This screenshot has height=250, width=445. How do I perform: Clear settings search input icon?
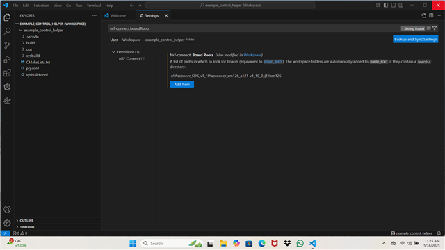click(429, 28)
